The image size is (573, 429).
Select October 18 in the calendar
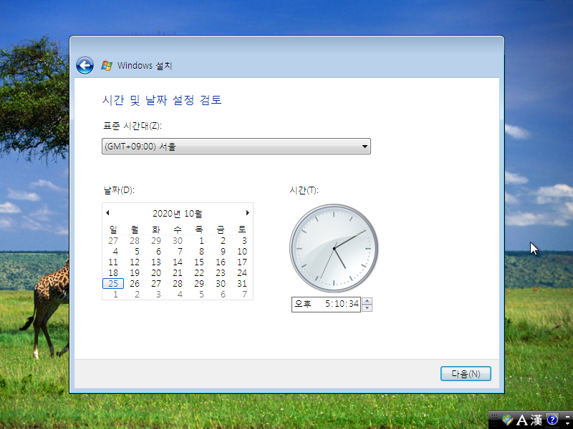click(x=113, y=273)
